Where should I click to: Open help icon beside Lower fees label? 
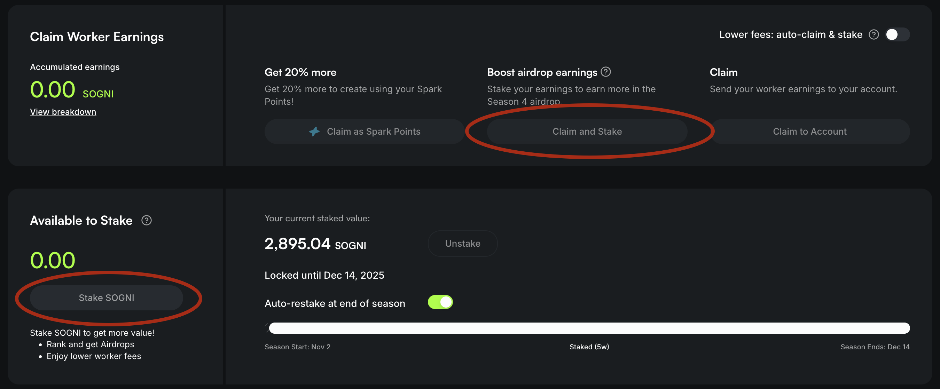pos(874,35)
